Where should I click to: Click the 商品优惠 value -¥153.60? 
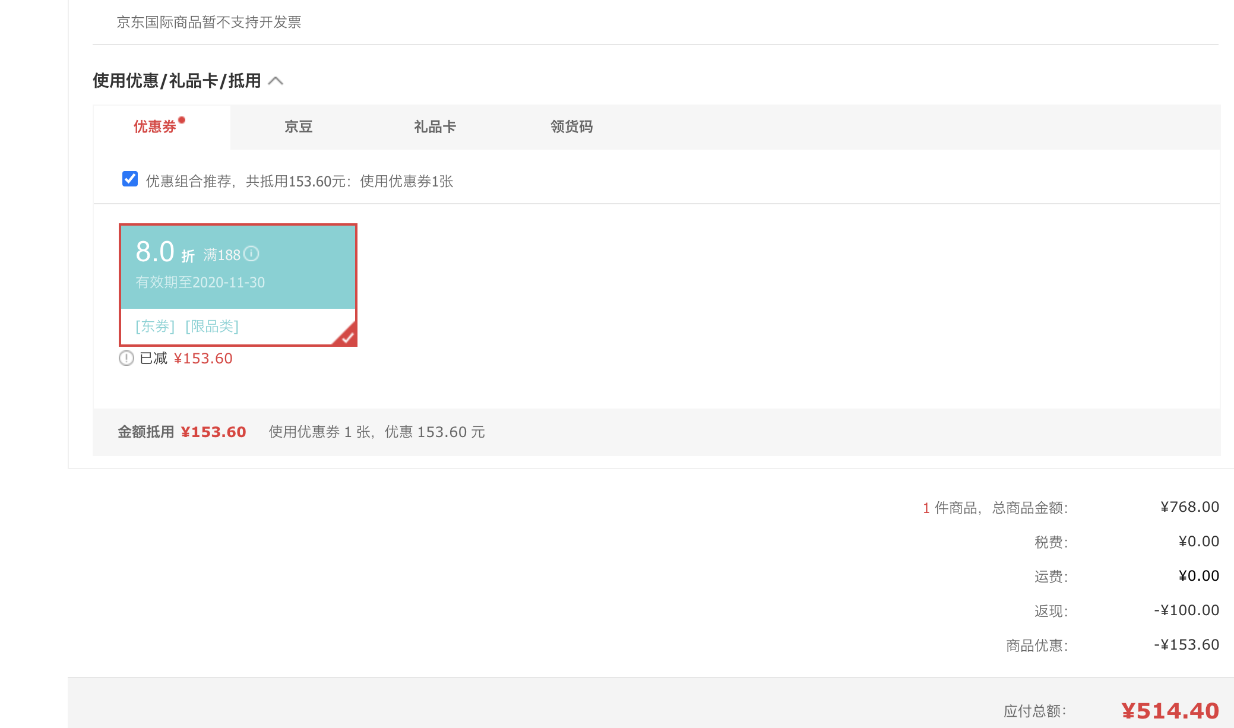pyautogui.click(x=1186, y=645)
